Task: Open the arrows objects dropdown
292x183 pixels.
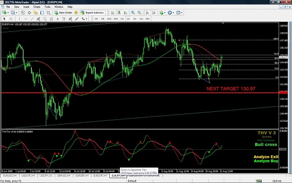Action: [84, 19]
